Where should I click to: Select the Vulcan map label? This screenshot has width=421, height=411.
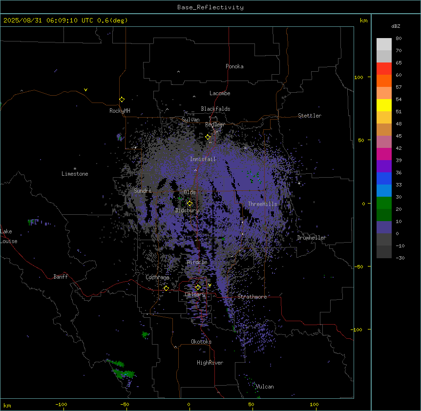click(265, 387)
